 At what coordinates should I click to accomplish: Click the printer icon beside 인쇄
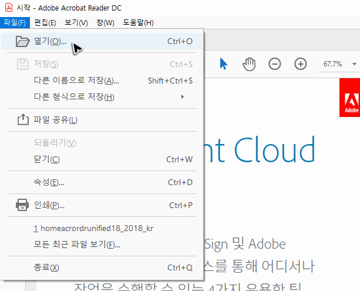(x=22, y=205)
